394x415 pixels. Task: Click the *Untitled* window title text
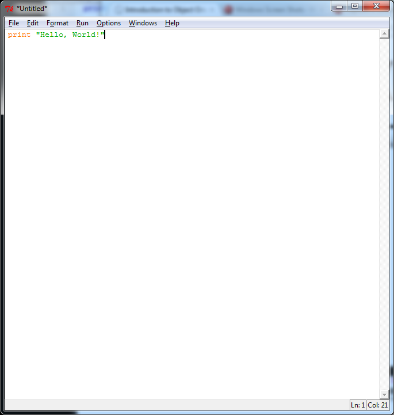(x=32, y=9)
